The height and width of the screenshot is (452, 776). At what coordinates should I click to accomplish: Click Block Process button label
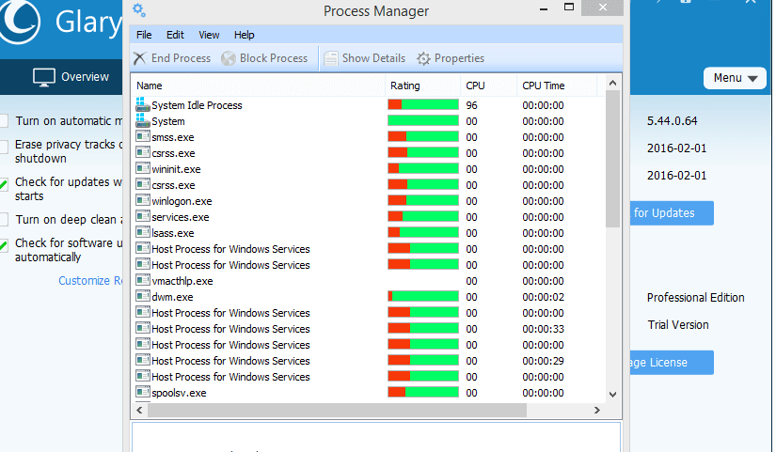[274, 58]
